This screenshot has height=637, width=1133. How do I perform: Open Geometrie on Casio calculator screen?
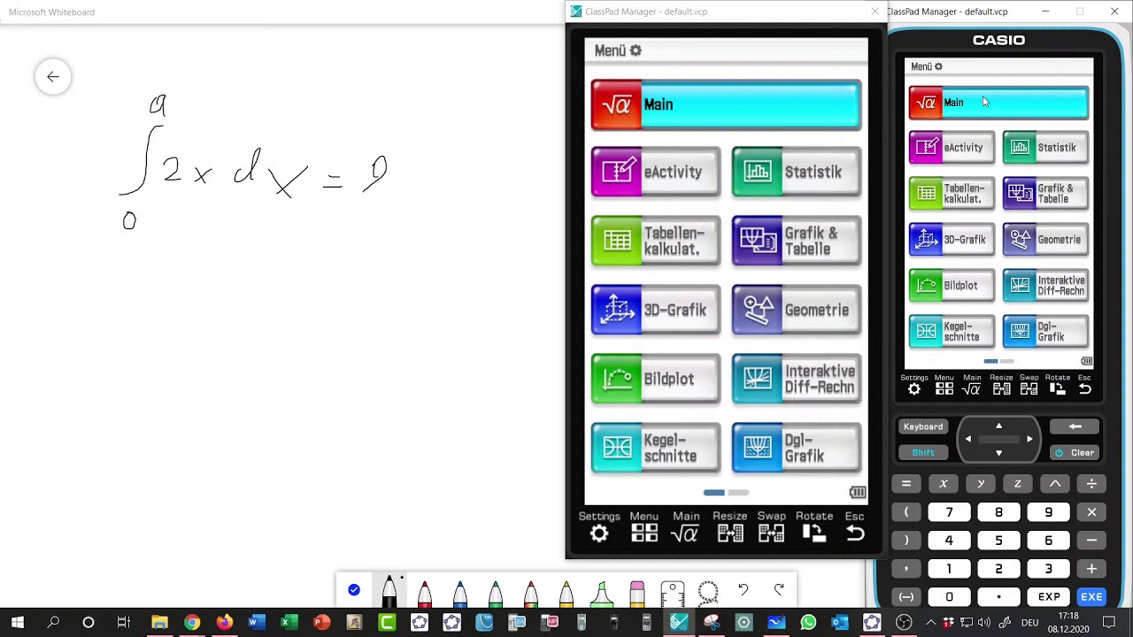[x=1045, y=240]
